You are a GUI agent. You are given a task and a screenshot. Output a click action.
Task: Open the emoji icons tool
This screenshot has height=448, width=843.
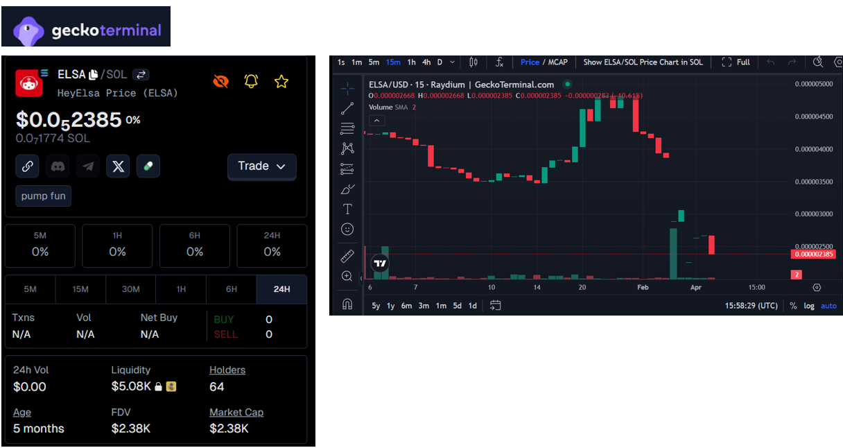coord(347,229)
